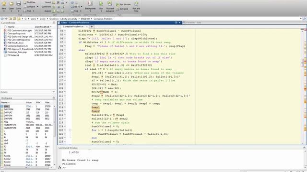Open the Breakpoints dropdown
This screenshot has width=307, height=172.
[x=90, y=11]
